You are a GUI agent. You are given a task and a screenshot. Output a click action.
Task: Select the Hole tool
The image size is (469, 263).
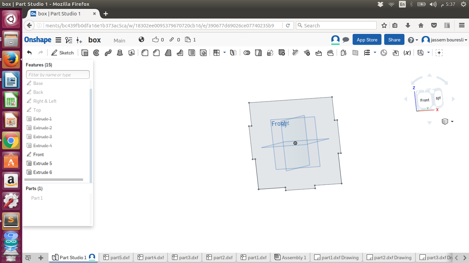204,53
